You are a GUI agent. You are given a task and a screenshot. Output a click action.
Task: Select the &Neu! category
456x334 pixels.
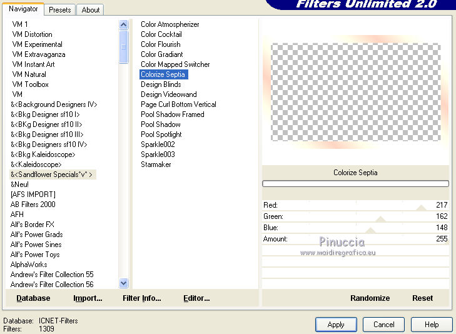click(x=19, y=185)
